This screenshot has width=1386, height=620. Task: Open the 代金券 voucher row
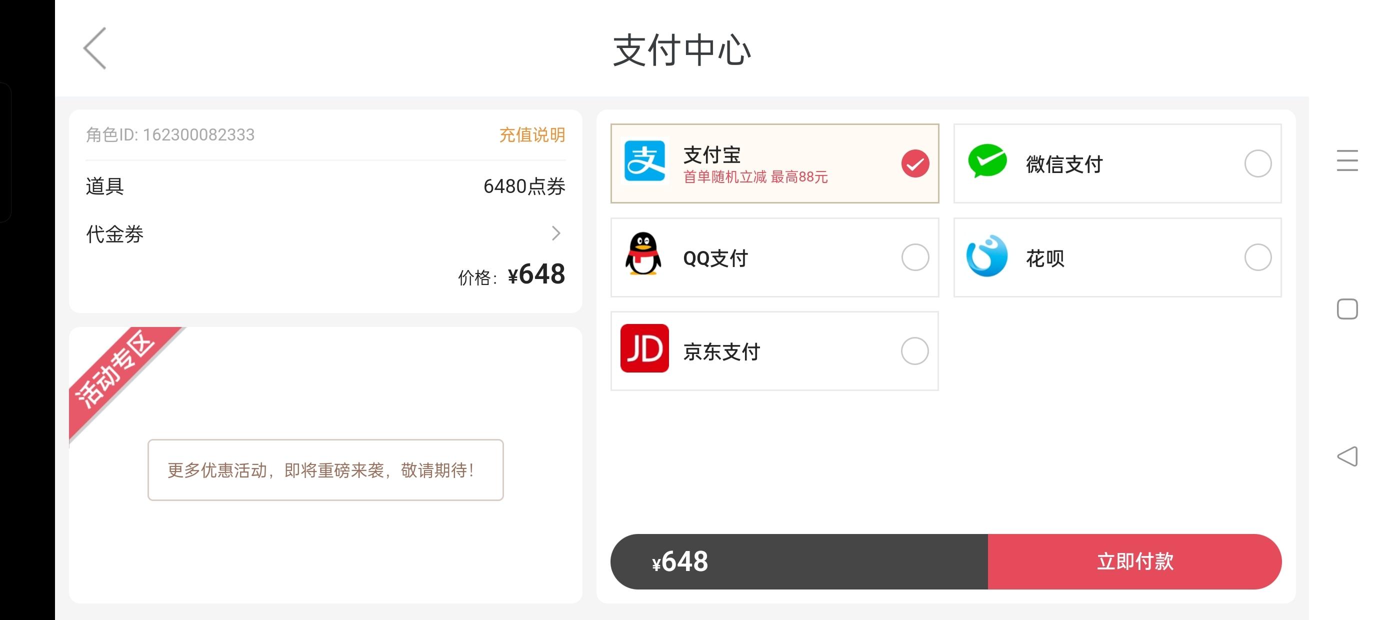tap(325, 233)
